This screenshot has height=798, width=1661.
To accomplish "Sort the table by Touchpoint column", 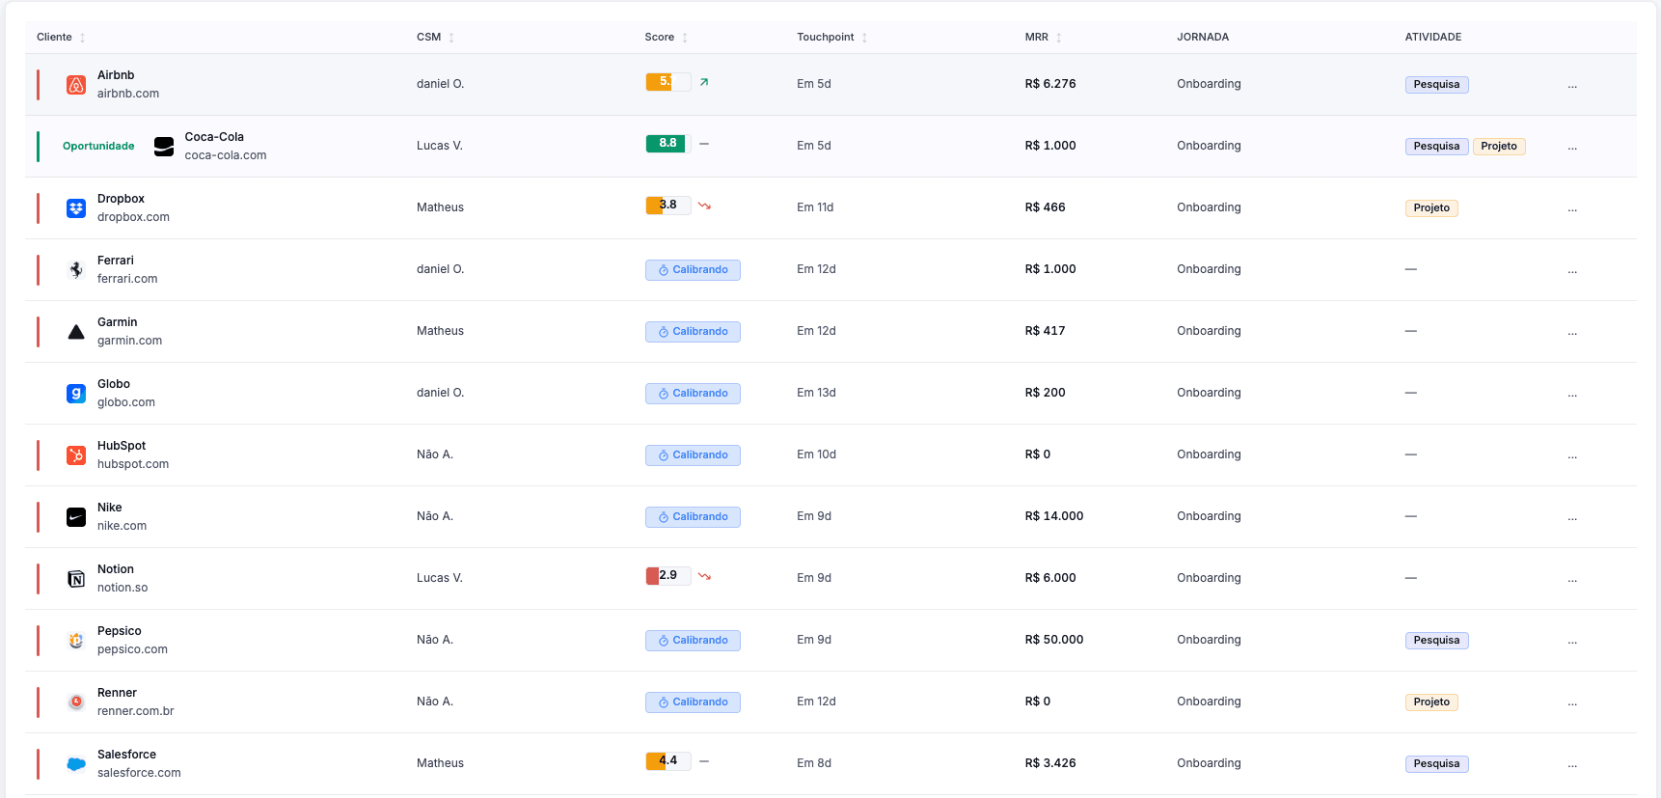I will (831, 38).
